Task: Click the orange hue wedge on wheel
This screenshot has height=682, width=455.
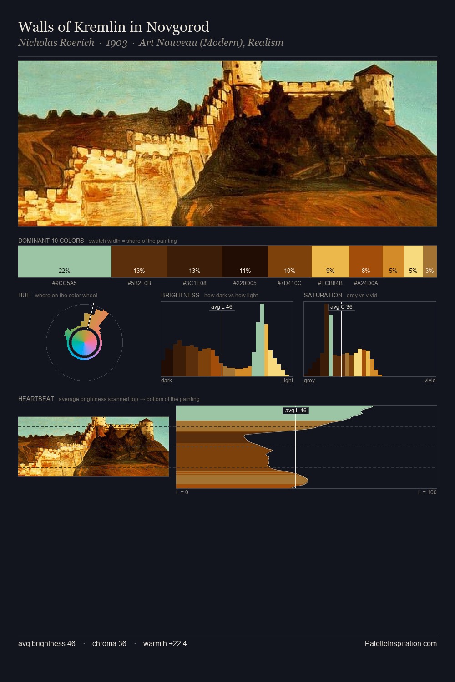Action: tap(98, 320)
